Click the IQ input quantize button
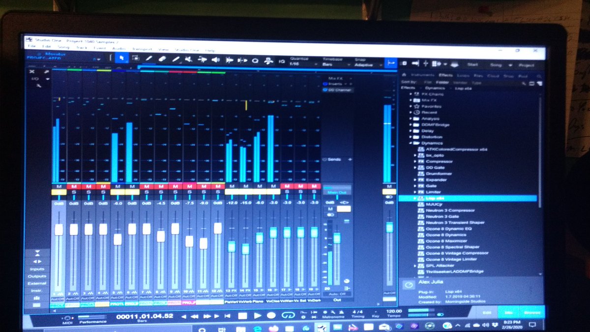This screenshot has height=332, width=590. tap(282, 61)
